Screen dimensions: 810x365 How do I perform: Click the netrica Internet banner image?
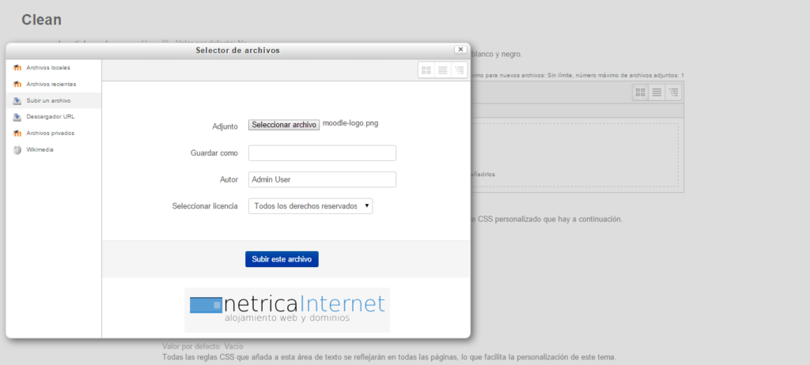pos(287,310)
